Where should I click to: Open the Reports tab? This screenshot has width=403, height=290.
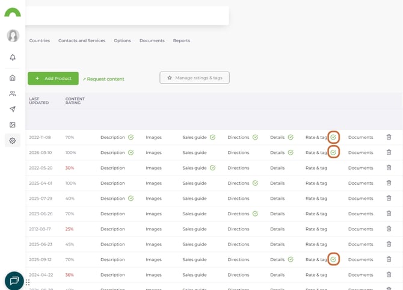pos(181,41)
